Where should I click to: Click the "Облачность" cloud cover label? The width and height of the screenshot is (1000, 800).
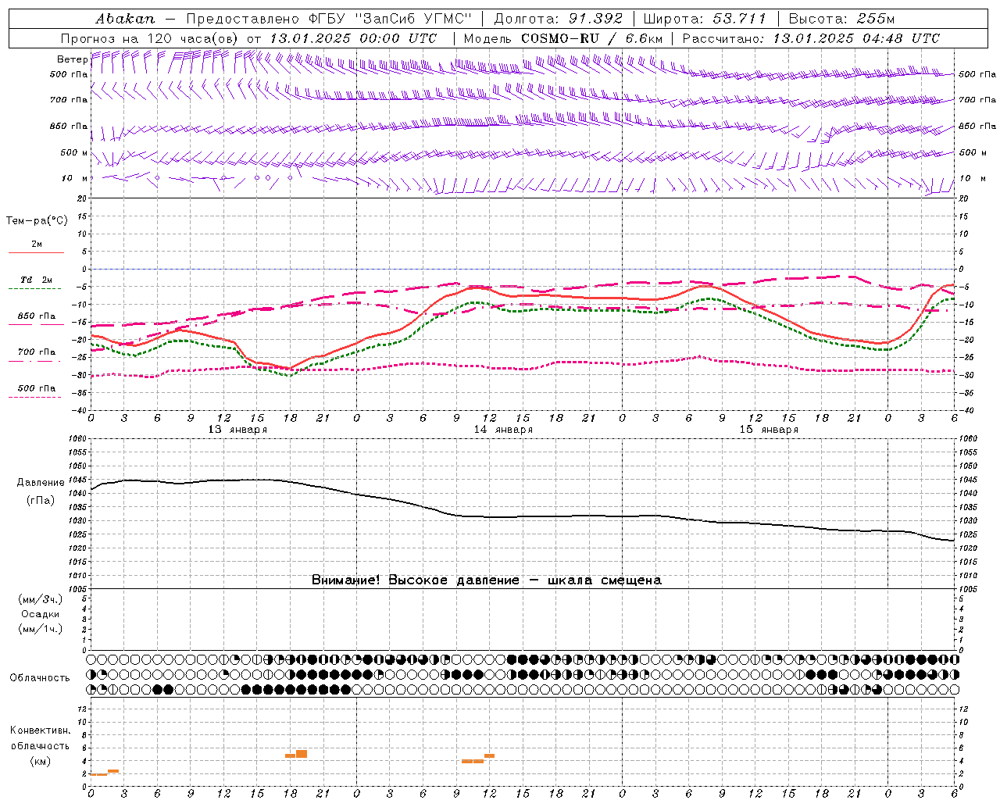pyautogui.click(x=40, y=678)
